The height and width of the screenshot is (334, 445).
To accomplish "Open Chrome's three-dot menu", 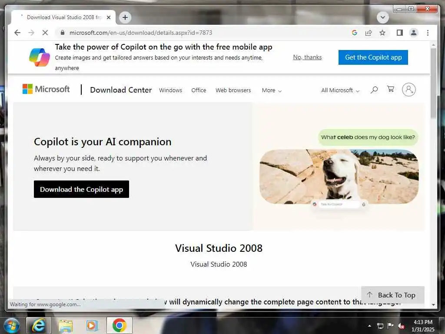I will pyautogui.click(x=428, y=33).
